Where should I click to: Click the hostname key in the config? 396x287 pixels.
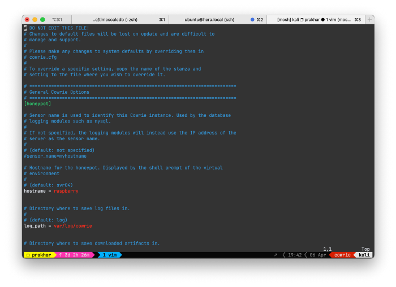pos(35,191)
